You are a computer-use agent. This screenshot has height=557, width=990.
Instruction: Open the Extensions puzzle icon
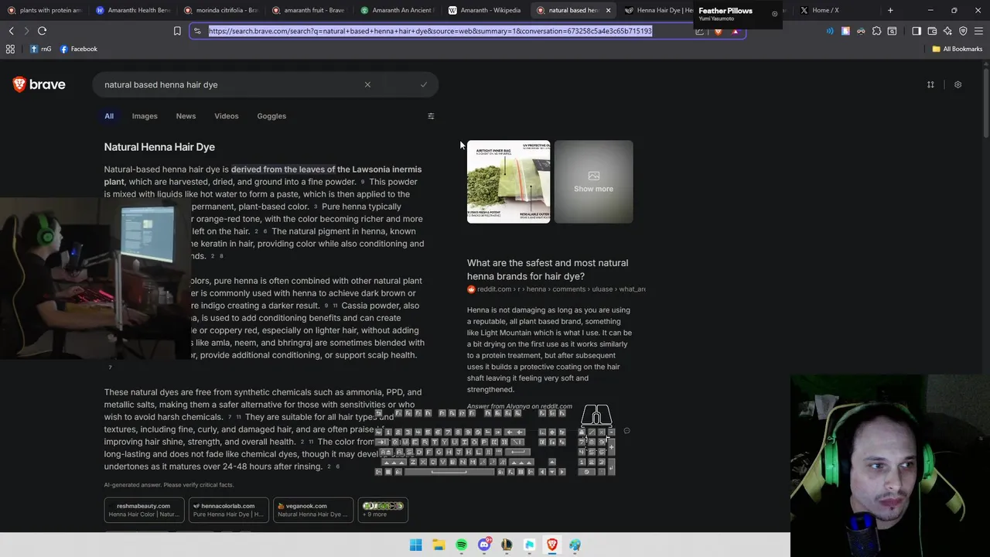pos(876,31)
